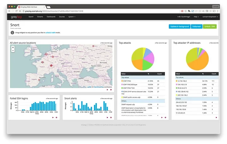Viewport: 227px width, 144px height.
Task: Click the lightbulb hint icon
Action: pos(12,33)
